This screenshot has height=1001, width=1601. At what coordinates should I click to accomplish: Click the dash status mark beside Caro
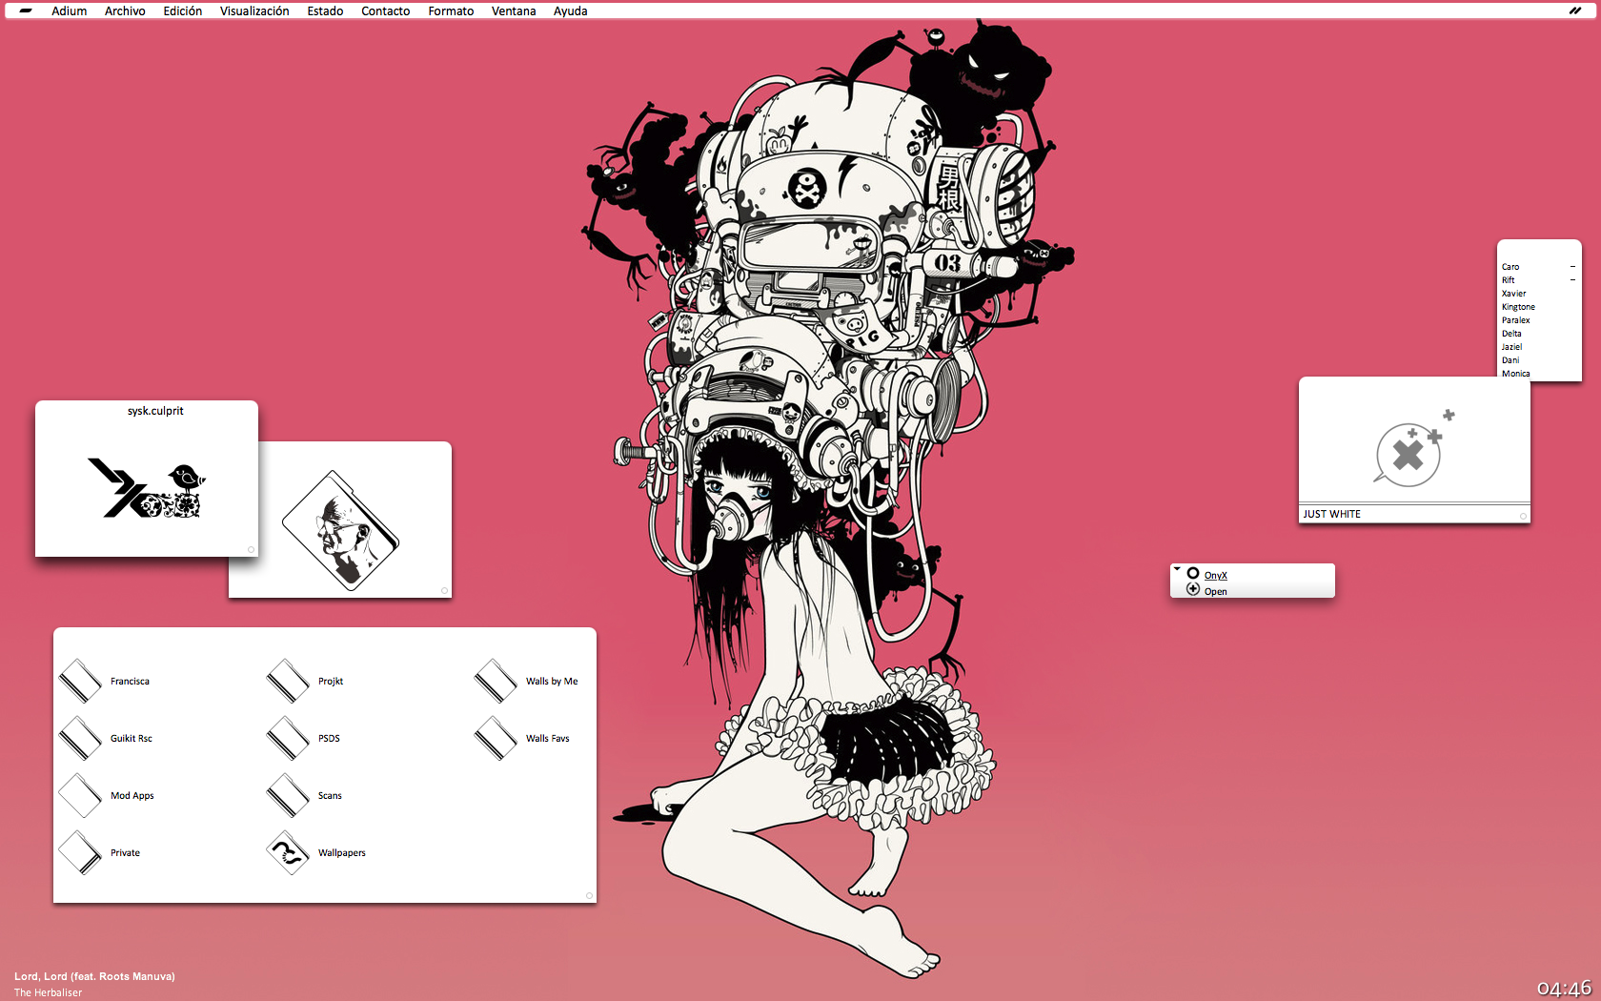click(1572, 267)
